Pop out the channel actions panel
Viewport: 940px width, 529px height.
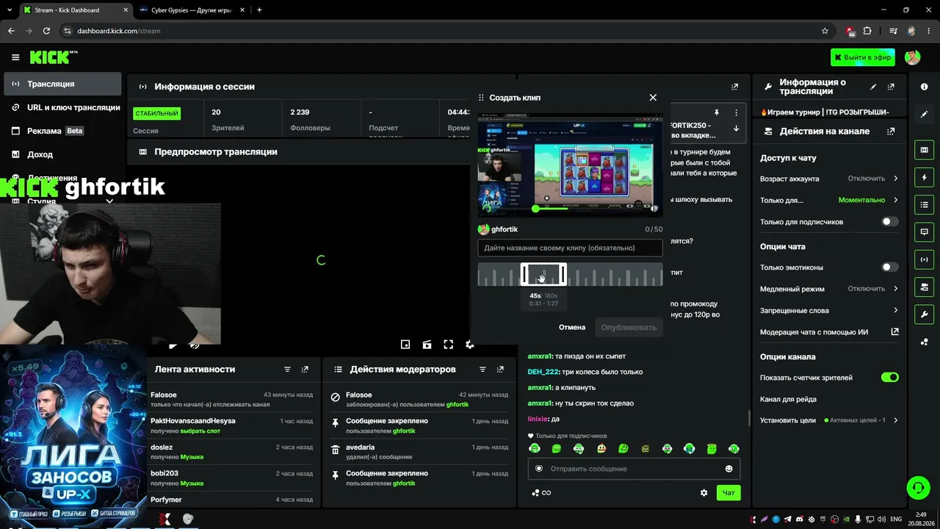coord(891,132)
